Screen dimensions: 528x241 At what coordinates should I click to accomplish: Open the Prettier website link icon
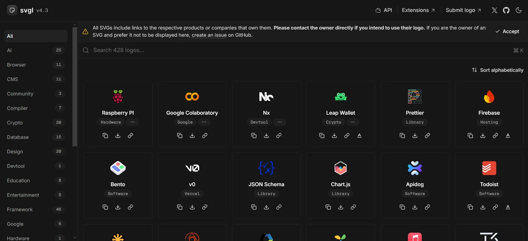[x=427, y=136]
